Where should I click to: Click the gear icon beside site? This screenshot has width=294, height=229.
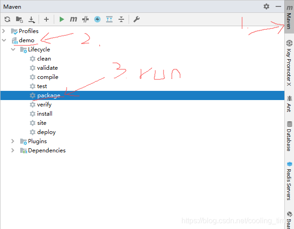[33, 123]
